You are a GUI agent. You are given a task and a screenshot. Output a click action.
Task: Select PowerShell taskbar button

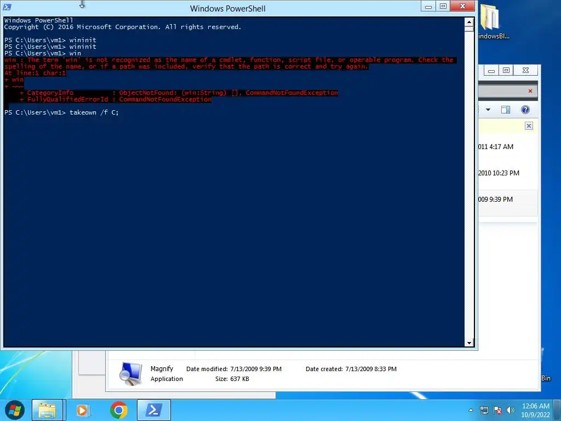click(x=154, y=410)
